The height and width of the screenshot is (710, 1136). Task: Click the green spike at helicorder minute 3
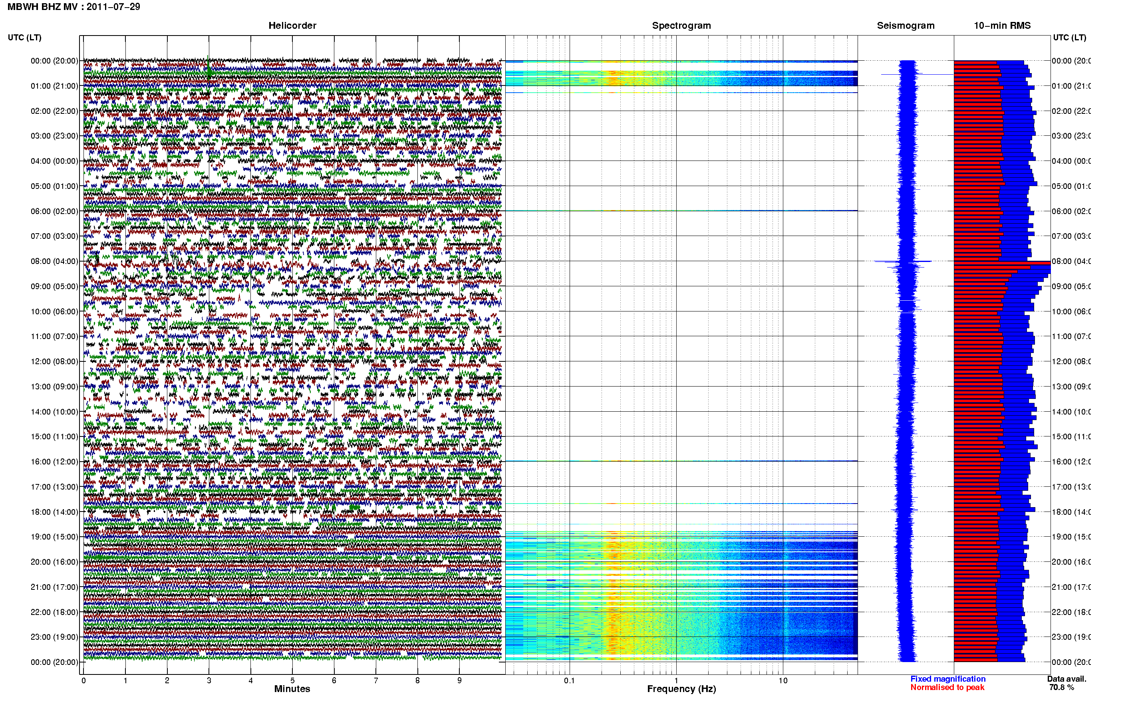pyautogui.click(x=209, y=69)
